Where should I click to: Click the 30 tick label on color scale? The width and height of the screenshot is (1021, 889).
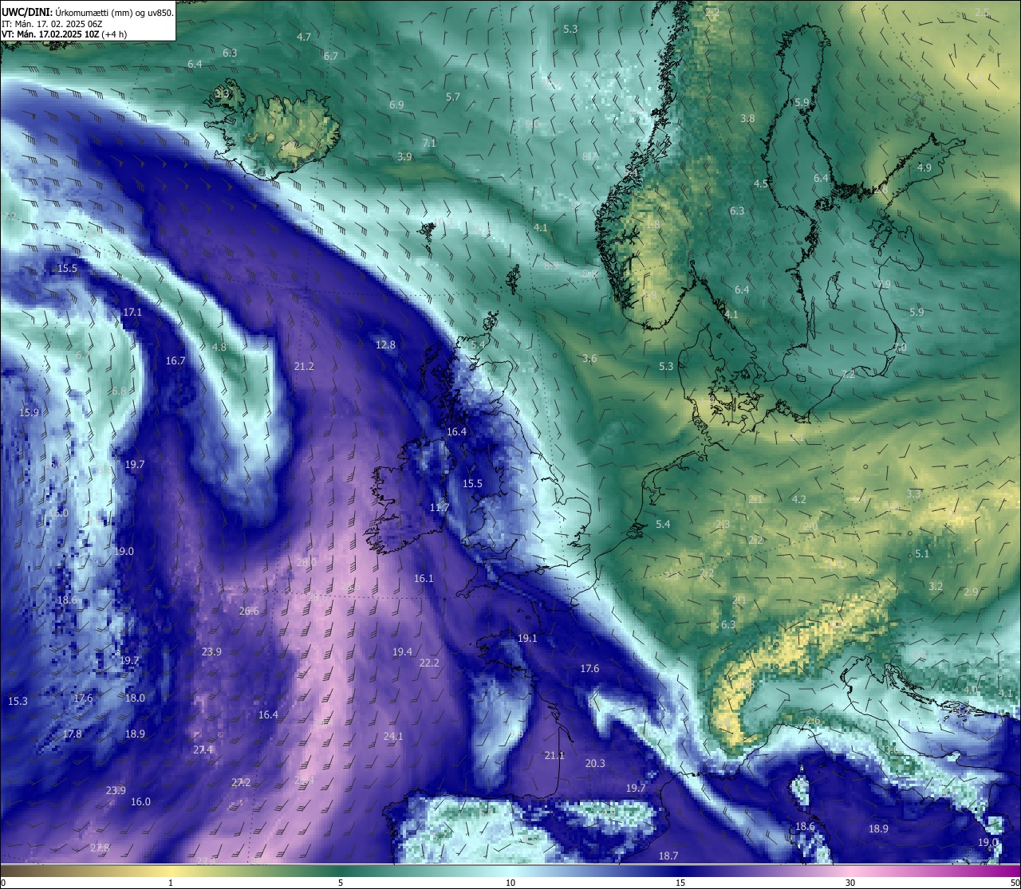[850, 883]
